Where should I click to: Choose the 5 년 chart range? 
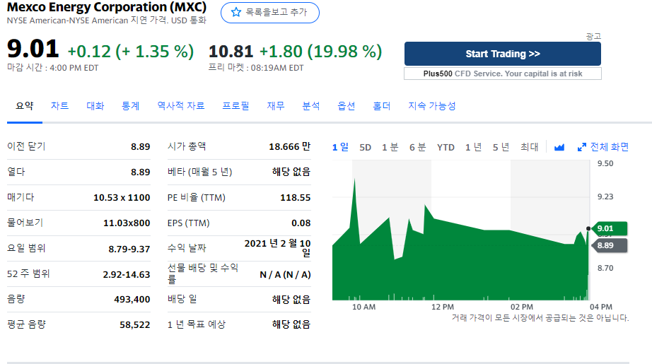pyautogui.click(x=501, y=147)
